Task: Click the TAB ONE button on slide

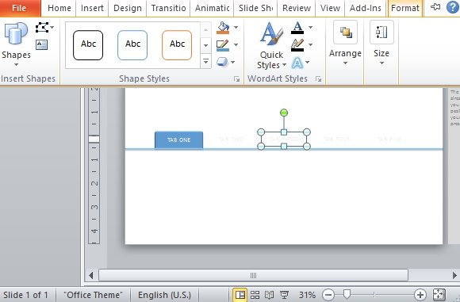Action: coord(178,140)
